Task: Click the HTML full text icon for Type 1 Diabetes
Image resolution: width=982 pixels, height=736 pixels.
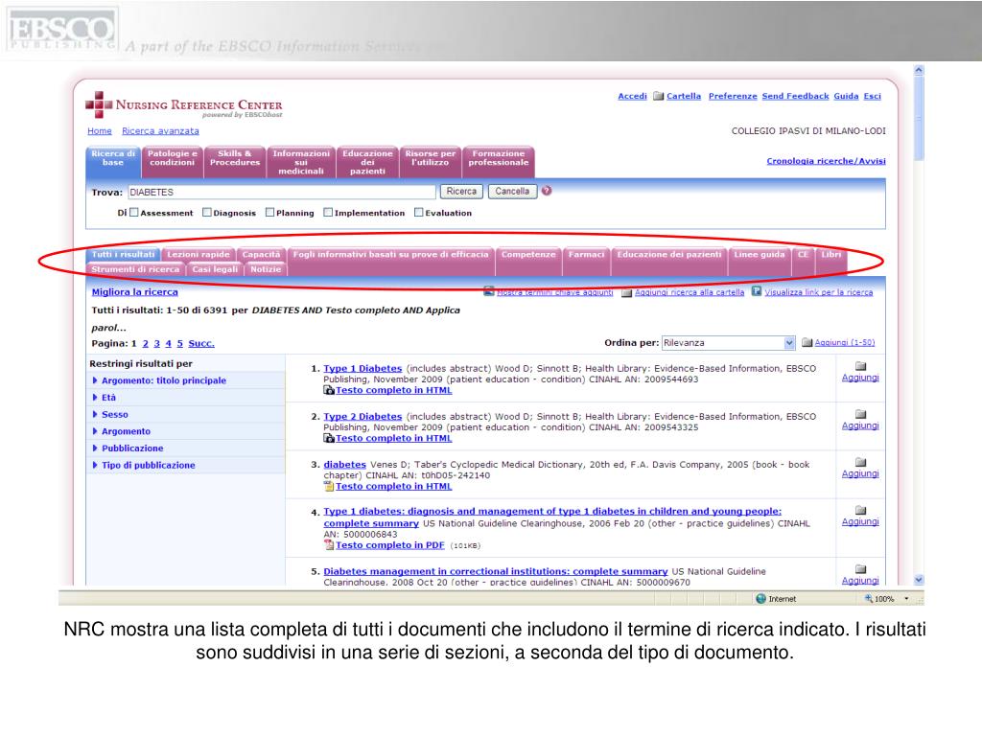Action: (x=329, y=391)
